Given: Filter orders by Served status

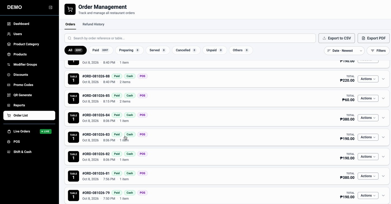Looking at the screenshot, I should pyautogui.click(x=158, y=50).
